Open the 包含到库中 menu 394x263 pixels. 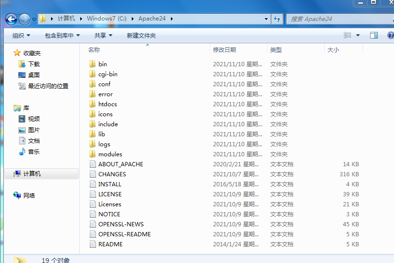point(62,36)
